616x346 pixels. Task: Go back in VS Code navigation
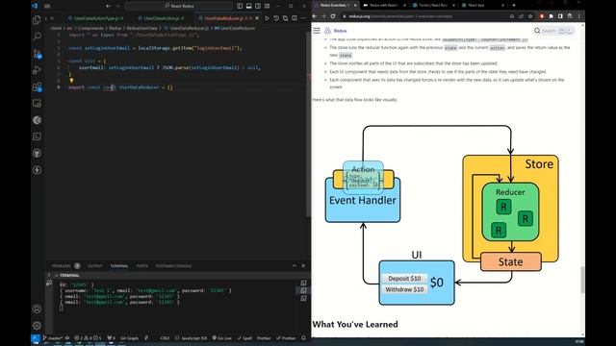[108, 6]
